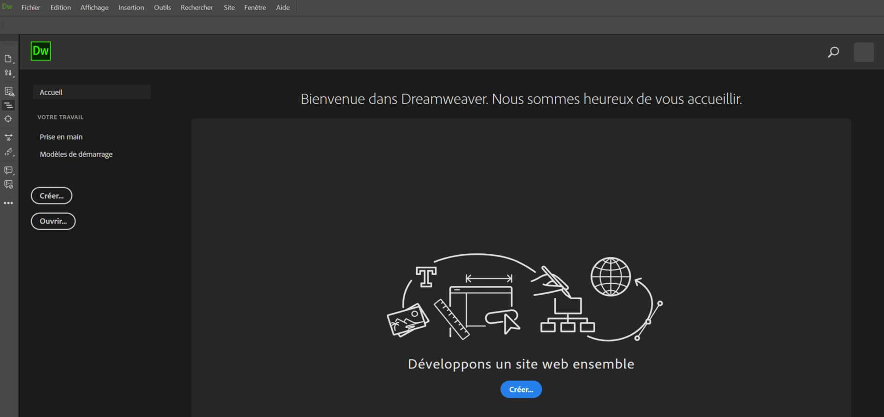Click the resize arrows icon with asterisk
This screenshot has height=417, width=884.
tap(8, 137)
